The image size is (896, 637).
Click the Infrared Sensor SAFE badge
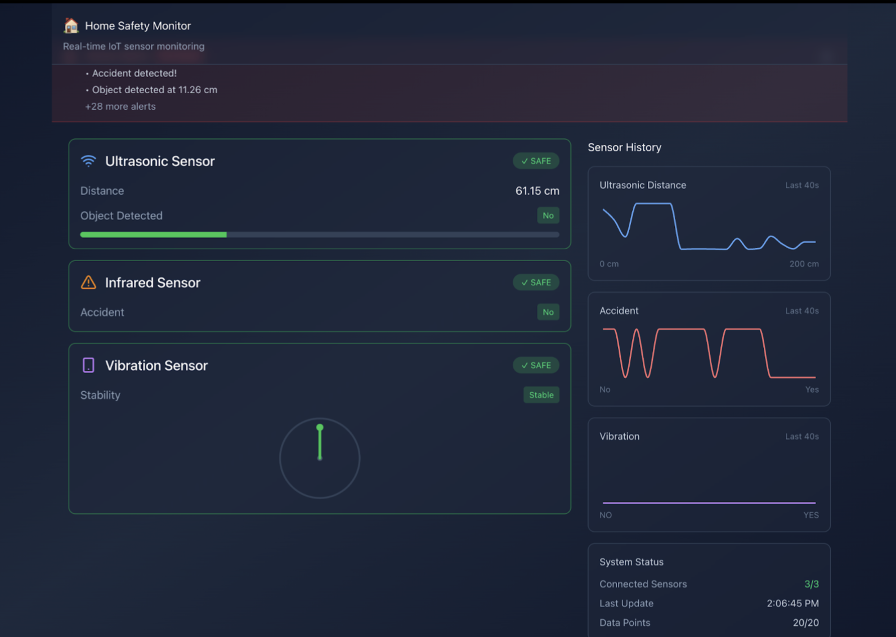[536, 282]
